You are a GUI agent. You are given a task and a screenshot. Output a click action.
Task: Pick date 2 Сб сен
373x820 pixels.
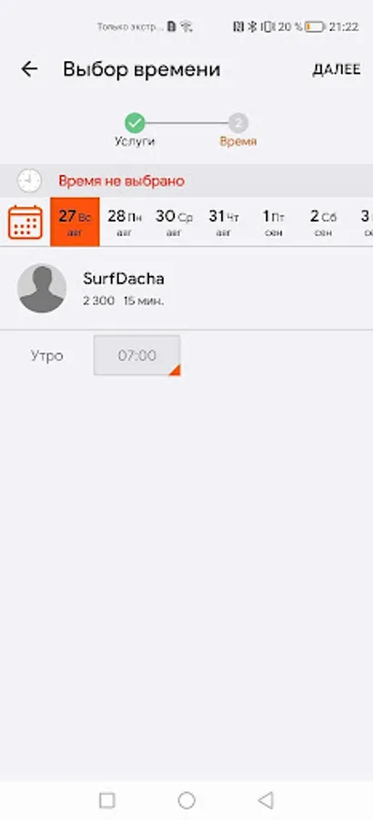[323, 221]
